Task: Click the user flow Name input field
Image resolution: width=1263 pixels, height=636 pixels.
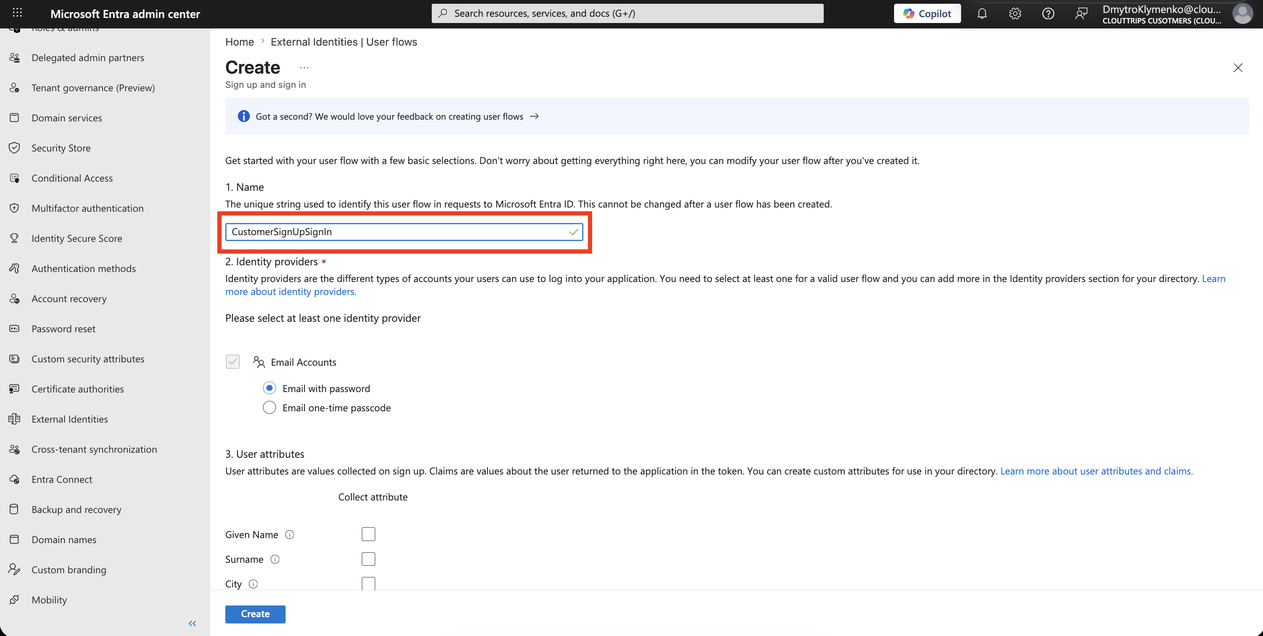Action: click(x=404, y=232)
